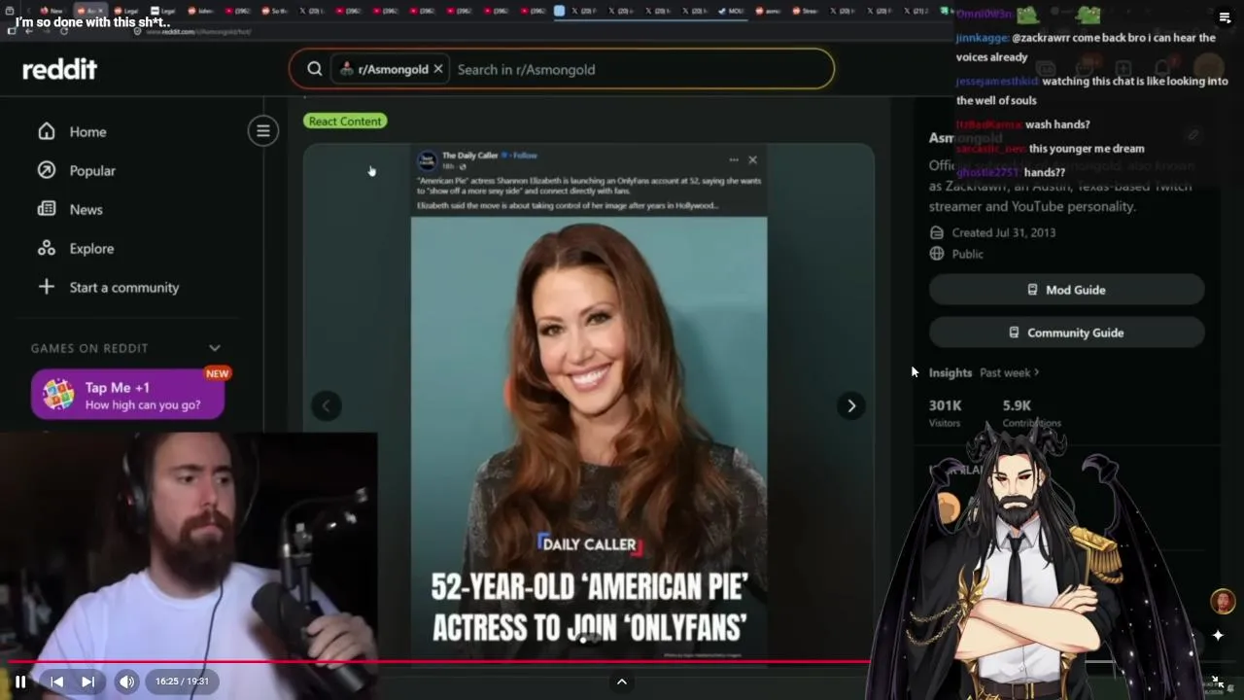Click the 301K Visitors stat

946,412
